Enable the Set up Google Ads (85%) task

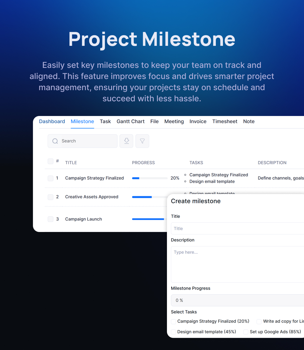[x=245, y=332]
